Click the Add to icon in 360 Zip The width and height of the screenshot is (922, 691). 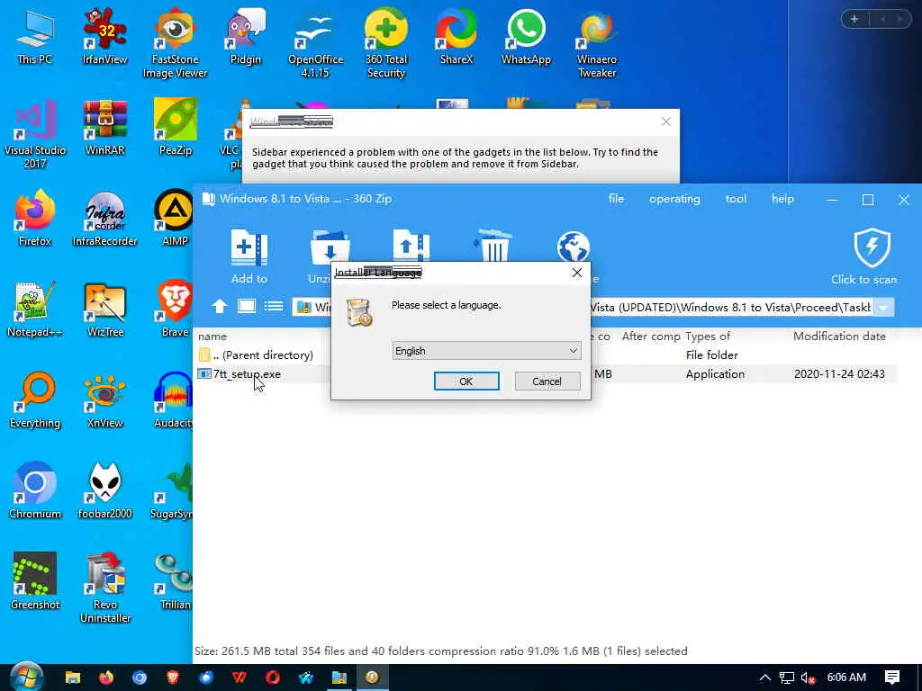[249, 257]
